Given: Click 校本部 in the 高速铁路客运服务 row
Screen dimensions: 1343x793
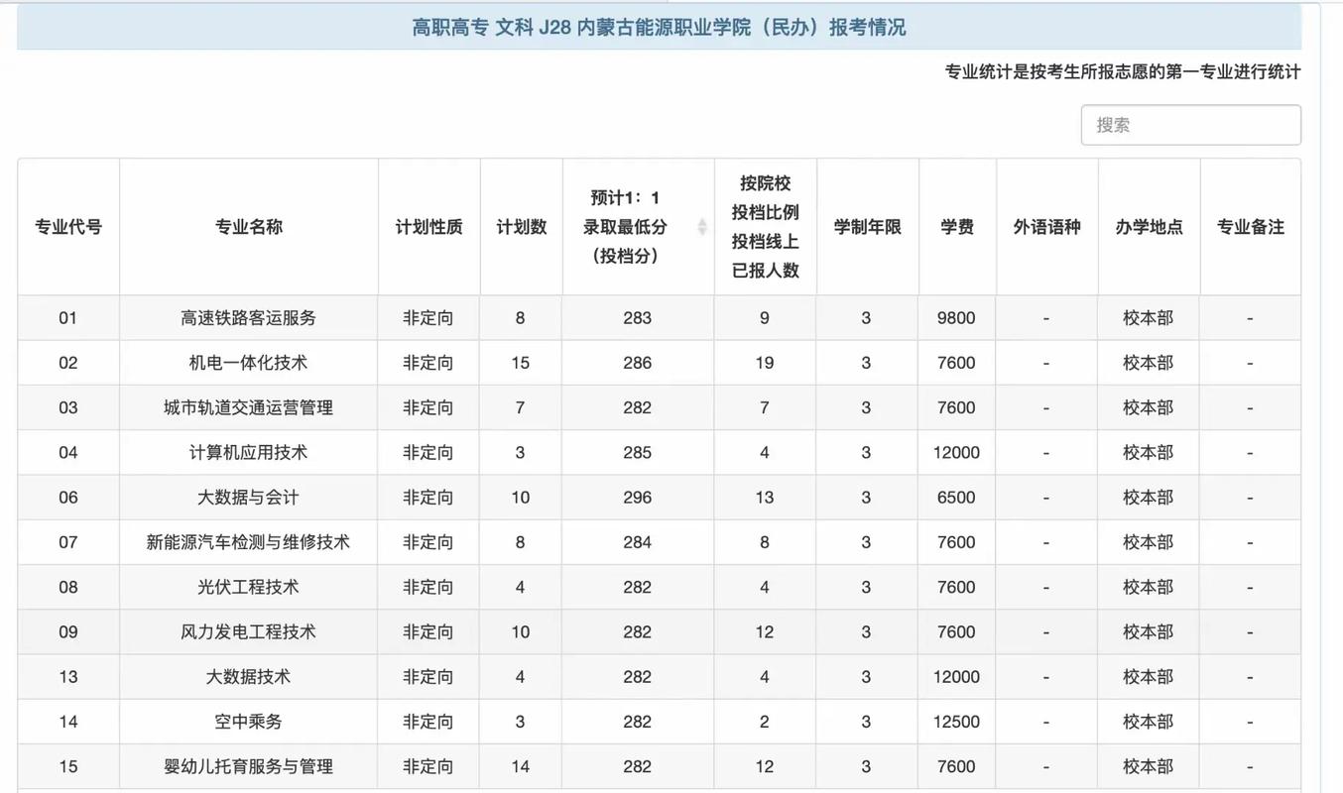Looking at the screenshot, I should click(1149, 318).
